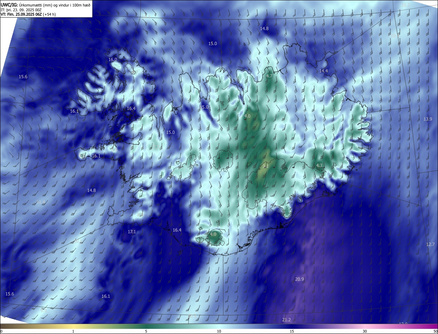Click the 14.8 value north of Iceland
438x334 pixels.
tap(264, 29)
